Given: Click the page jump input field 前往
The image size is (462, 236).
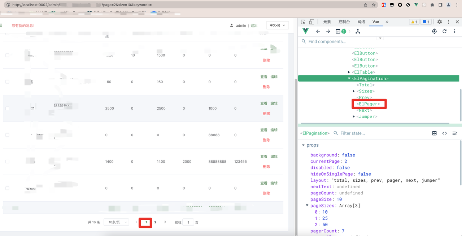Looking at the screenshot, I should point(188,222).
